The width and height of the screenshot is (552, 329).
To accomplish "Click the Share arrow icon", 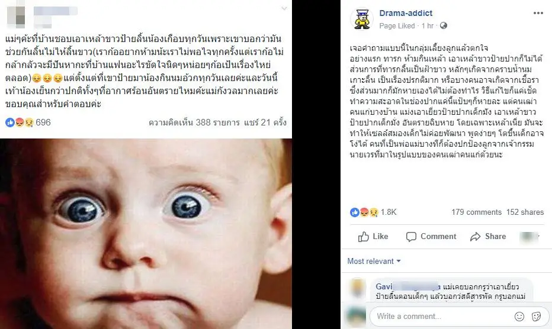I will point(475,237).
